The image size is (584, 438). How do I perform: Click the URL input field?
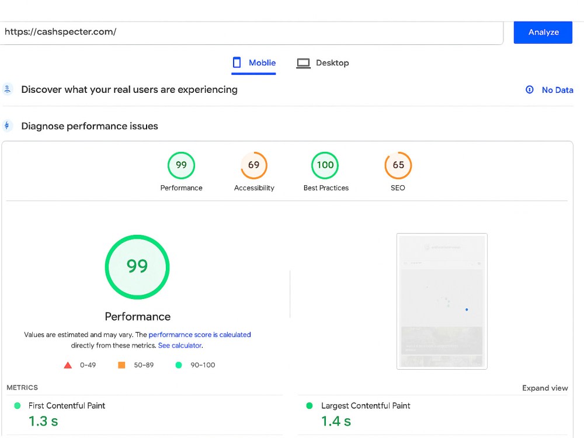tap(251, 32)
